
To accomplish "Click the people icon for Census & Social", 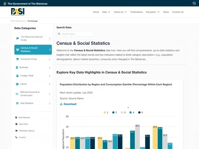I will click(x=18, y=49).
